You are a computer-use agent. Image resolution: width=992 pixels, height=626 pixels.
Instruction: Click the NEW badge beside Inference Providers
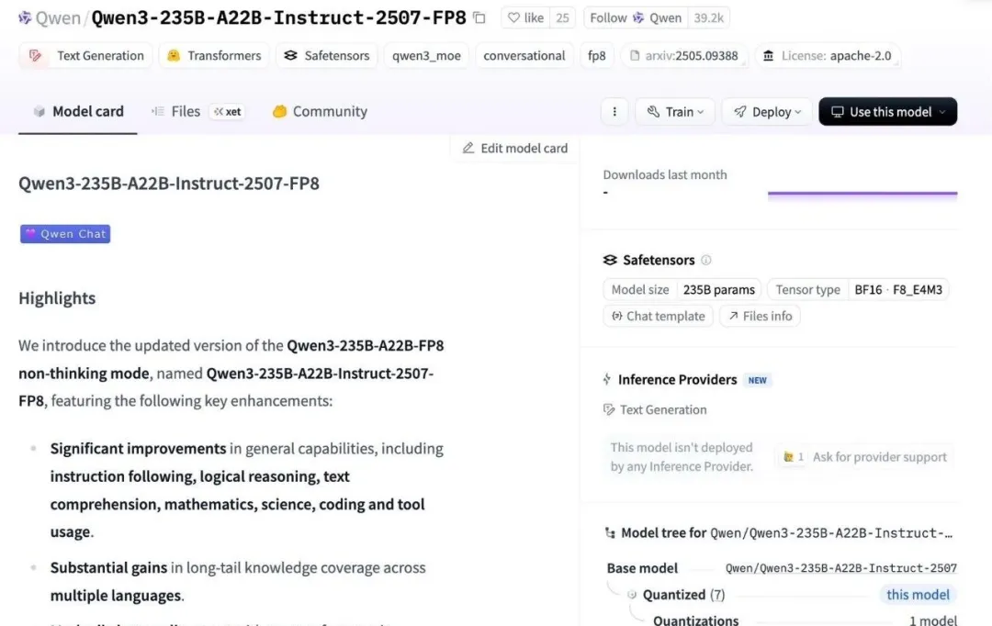click(757, 380)
